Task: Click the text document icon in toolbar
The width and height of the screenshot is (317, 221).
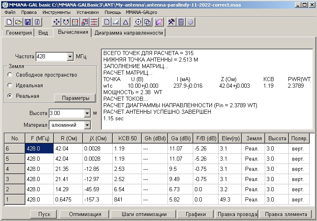Action: coord(107,22)
